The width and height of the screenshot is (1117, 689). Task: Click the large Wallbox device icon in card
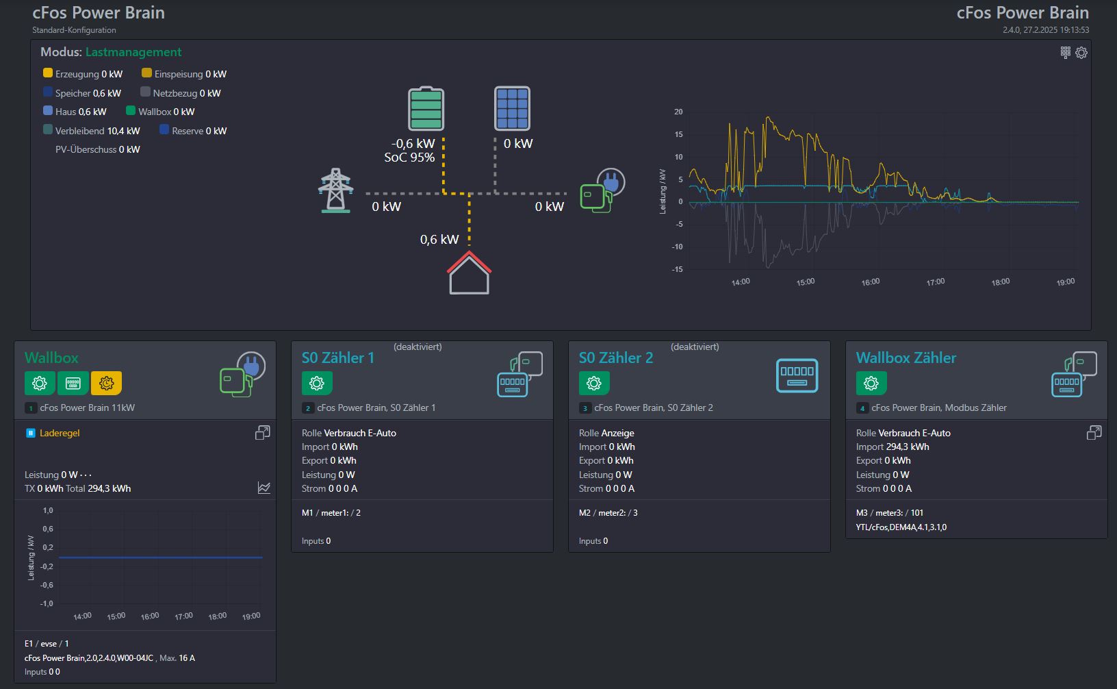[242, 375]
